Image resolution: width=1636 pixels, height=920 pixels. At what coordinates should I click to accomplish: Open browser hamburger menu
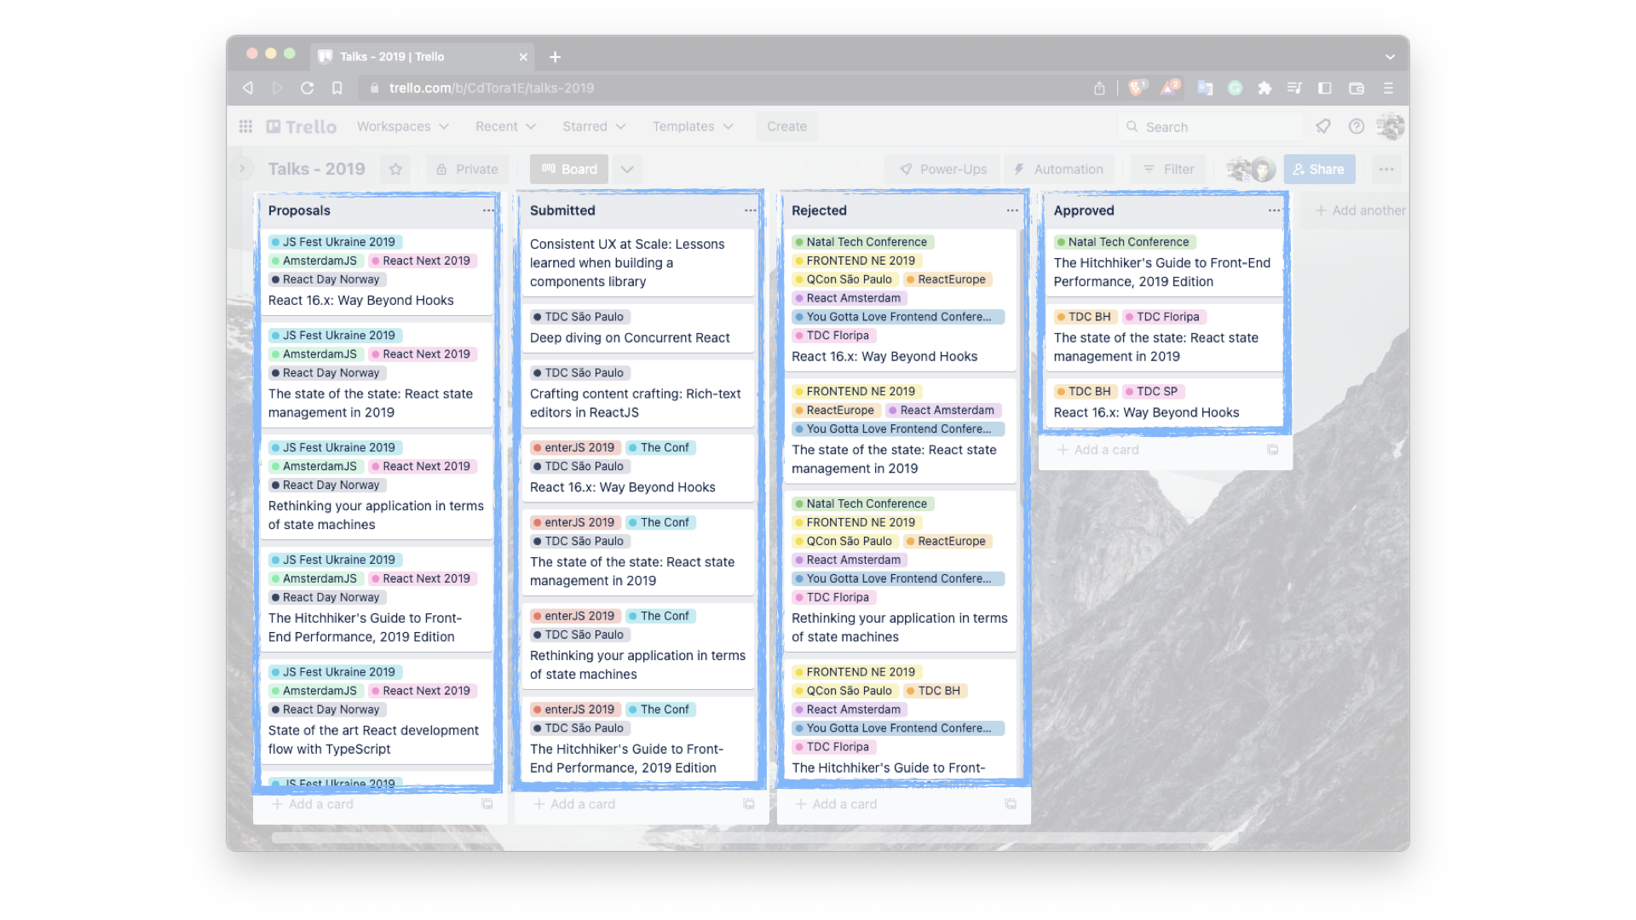tap(1388, 88)
